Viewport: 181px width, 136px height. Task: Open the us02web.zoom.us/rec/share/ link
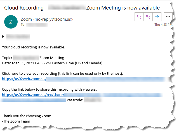(x=33, y=95)
